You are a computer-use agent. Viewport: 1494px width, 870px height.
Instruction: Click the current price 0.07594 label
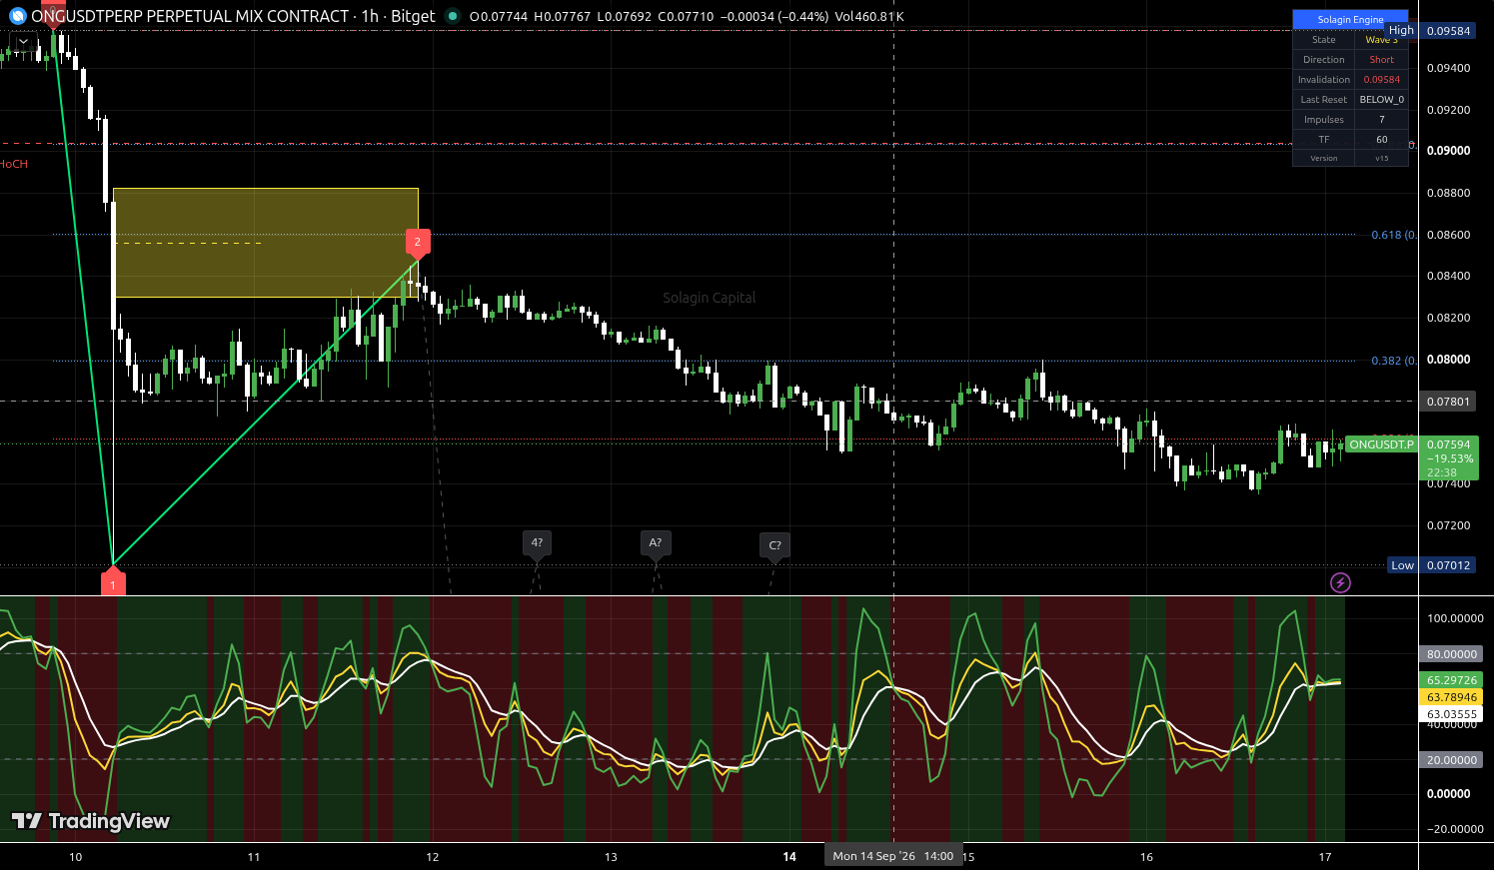(1448, 444)
